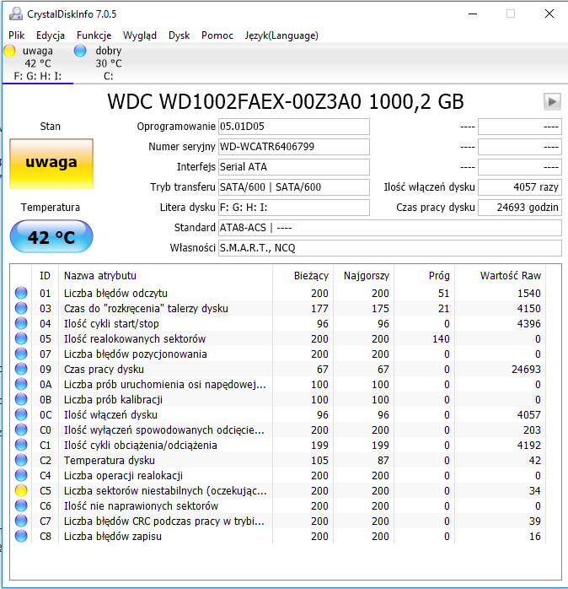Click the Oprogramowanie field 05.01D05
This screenshot has width=568, height=589.
click(x=294, y=127)
